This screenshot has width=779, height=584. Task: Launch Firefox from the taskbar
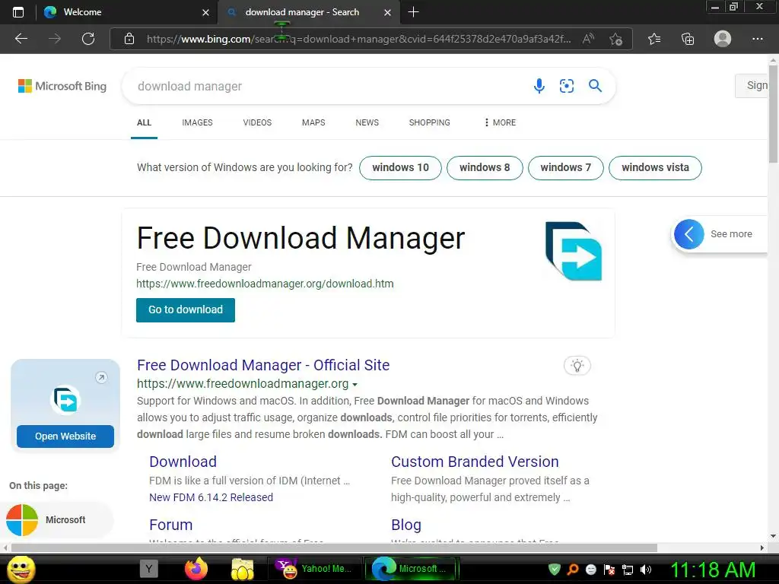196,569
